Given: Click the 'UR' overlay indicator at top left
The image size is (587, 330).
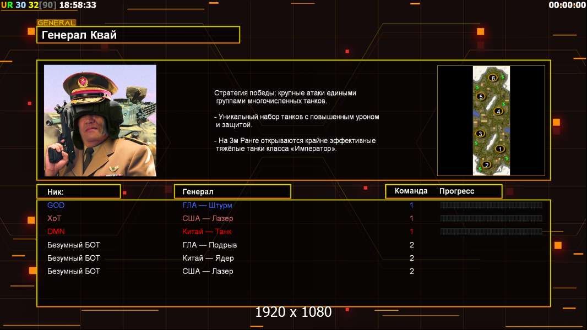Looking at the screenshot, I should coord(7,5).
